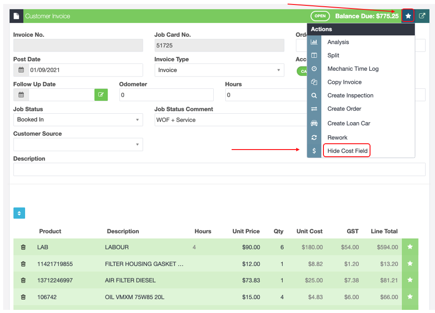Image resolution: width=435 pixels, height=313 pixels.
Task: Delete the AIR FILTER DIESEL line
Action: pos(23,280)
